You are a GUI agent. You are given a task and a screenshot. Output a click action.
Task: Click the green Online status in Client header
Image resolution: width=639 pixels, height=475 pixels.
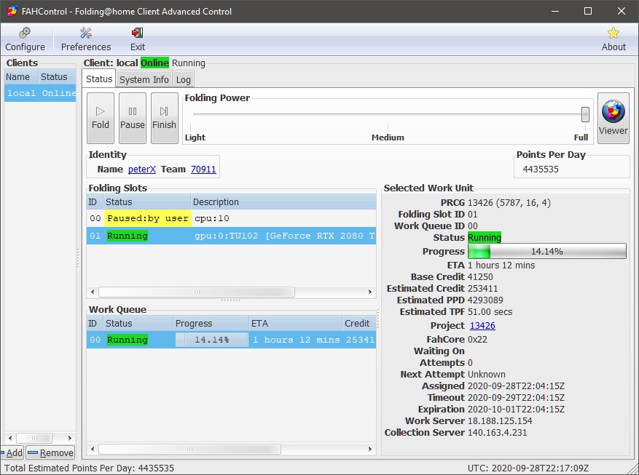pos(154,63)
